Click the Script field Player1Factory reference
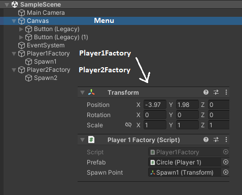 click(x=185, y=152)
